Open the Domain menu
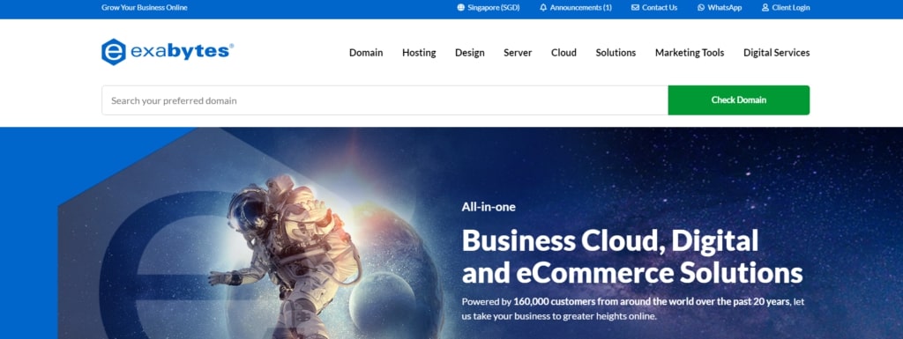903x339 pixels. [x=366, y=52]
